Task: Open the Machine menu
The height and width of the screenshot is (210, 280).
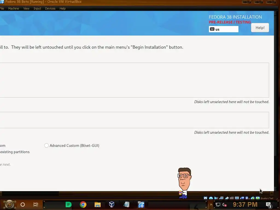Action: click(x=14, y=8)
